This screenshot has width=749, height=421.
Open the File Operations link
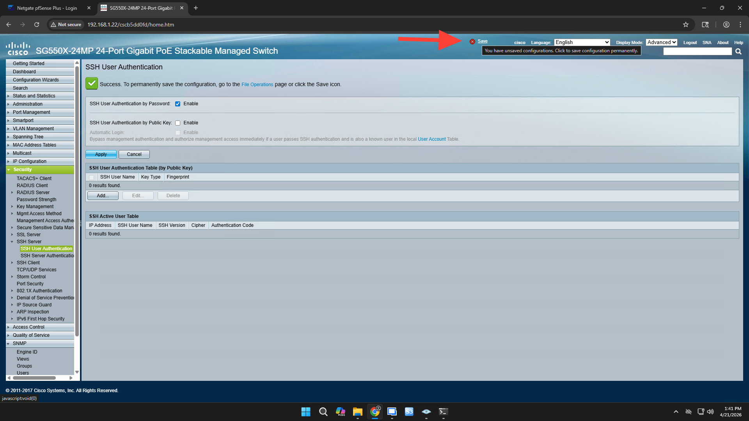point(257,85)
